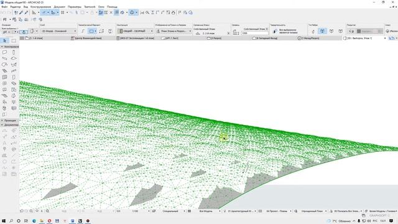Click the Pick Up Parameters eyedropper icon

(x=21, y=12)
